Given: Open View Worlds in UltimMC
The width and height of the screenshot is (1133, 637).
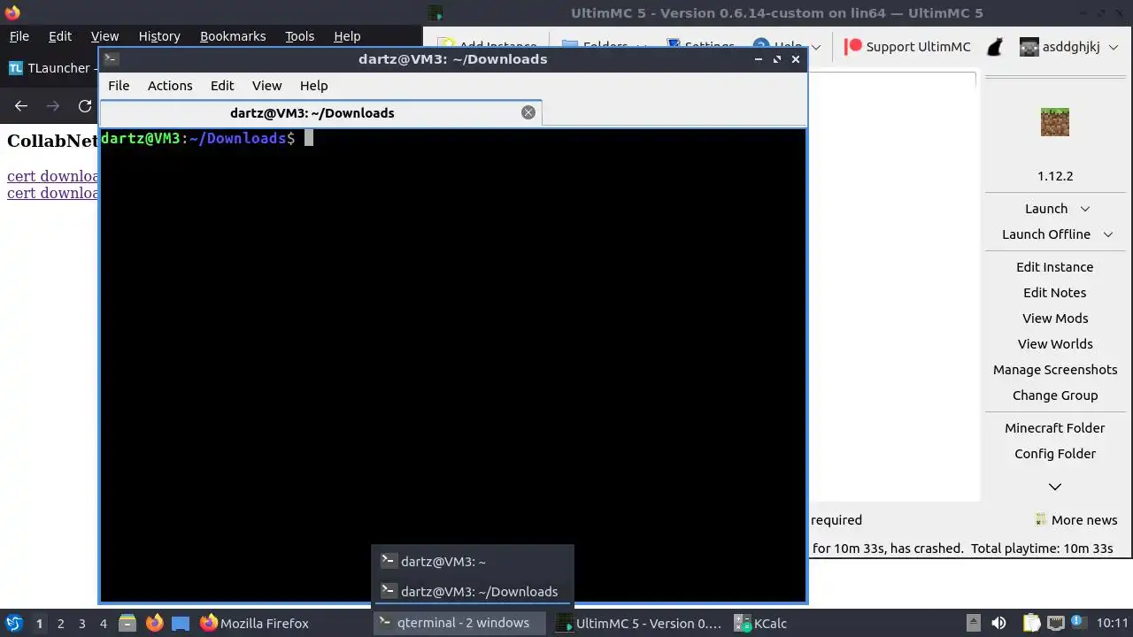Looking at the screenshot, I should point(1055,344).
